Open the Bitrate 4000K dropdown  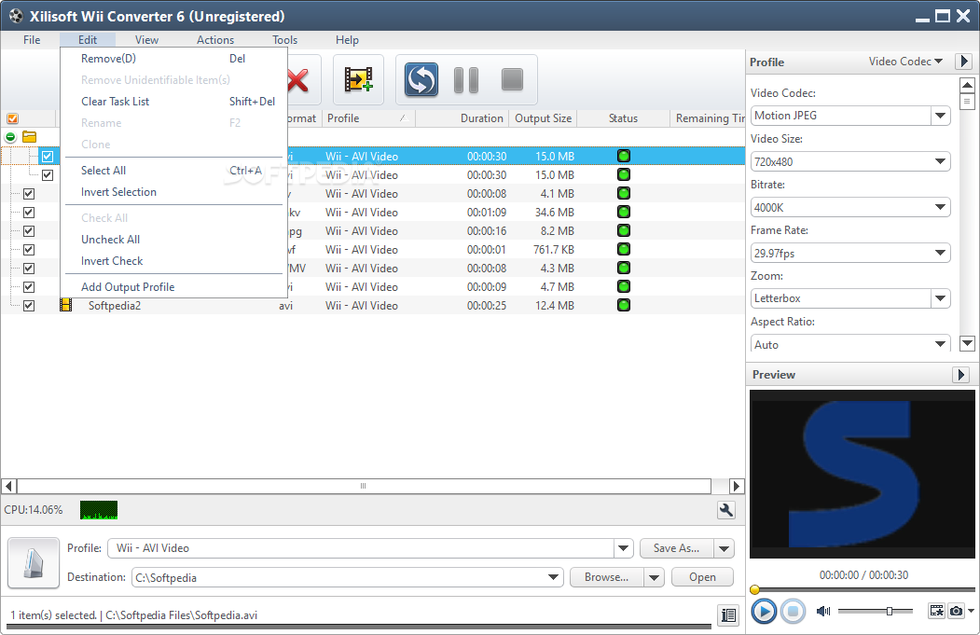(940, 207)
